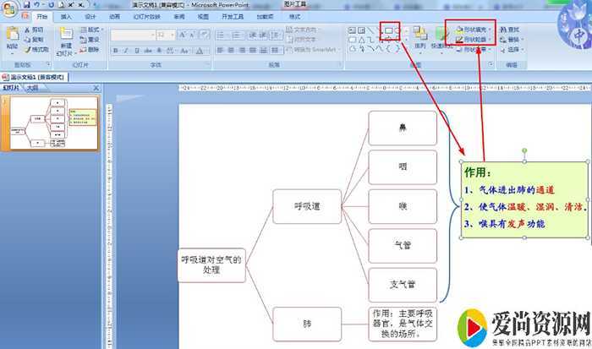Click the Replace (替换) button
Viewport: 592px width, 349px height.
point(510,39)
